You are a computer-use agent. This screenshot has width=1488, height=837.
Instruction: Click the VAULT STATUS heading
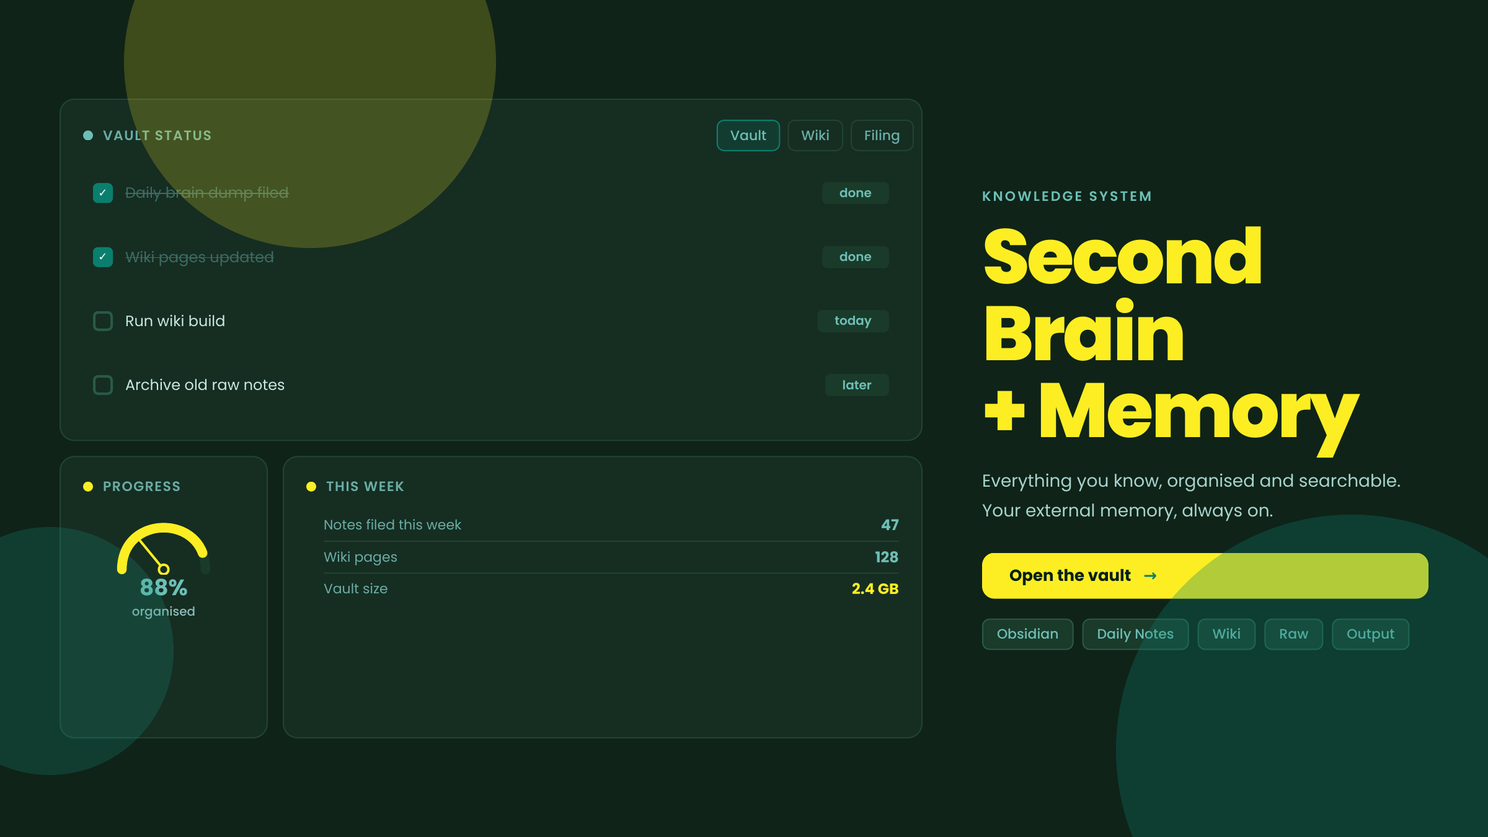[157, 136]
